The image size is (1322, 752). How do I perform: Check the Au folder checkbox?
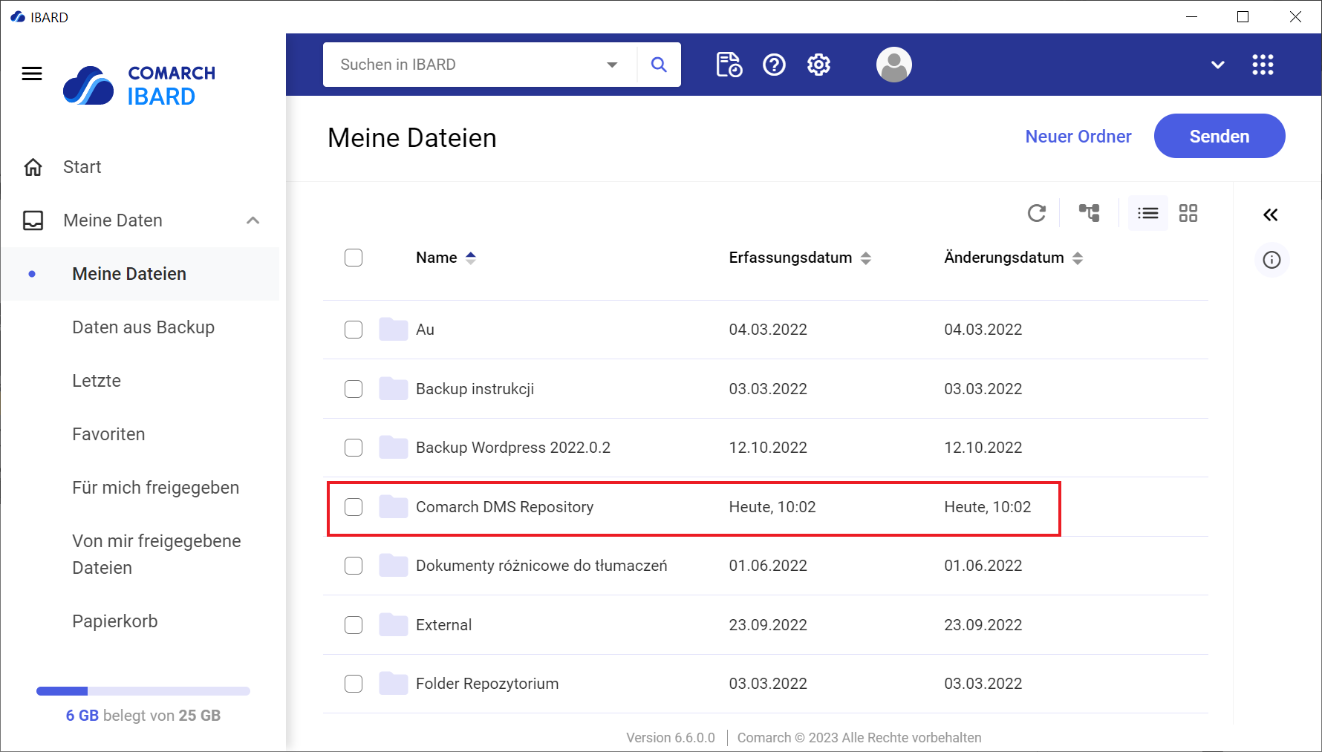[354, 330]
